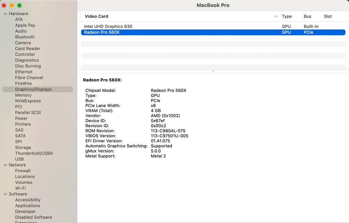This screenshot has width=349, height=223.
Task: Click the Metal 2 support value
Action: [x=158, y=156]
